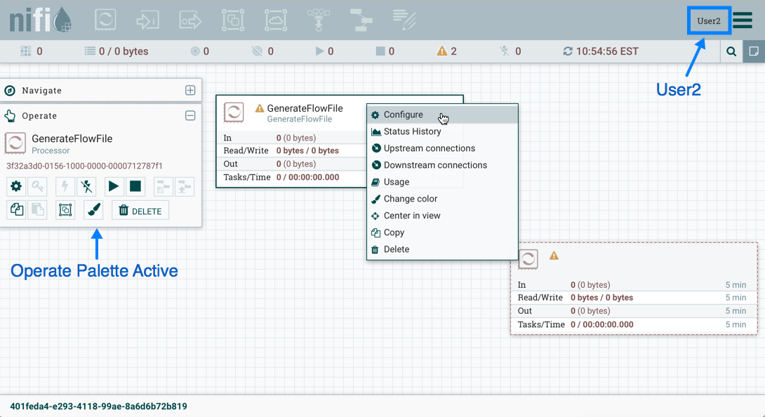Select the Process Group toolbar icon

click(x=233, y=20)
